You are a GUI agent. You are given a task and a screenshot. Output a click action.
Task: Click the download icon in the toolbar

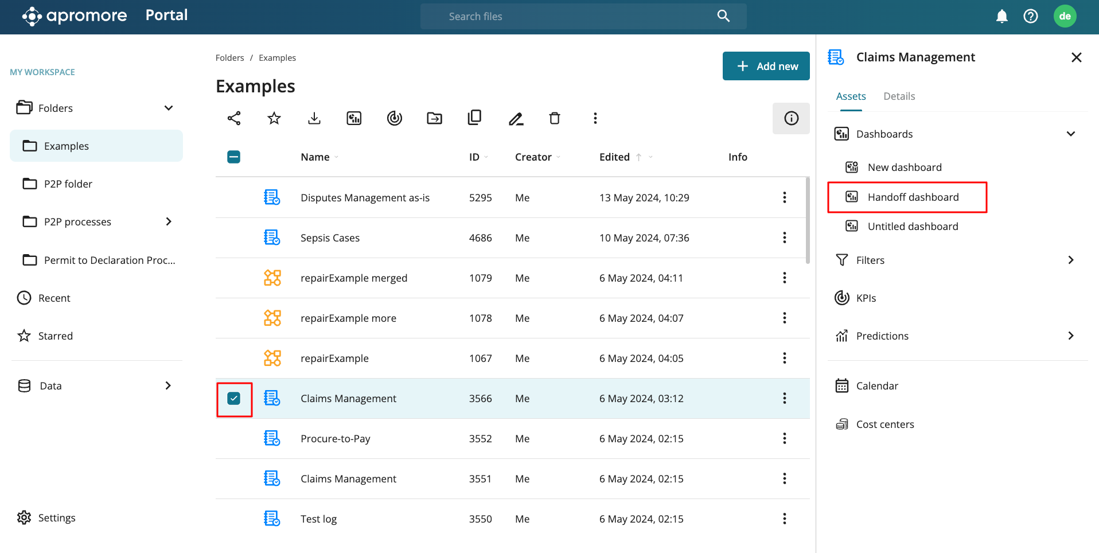point(314,118)
